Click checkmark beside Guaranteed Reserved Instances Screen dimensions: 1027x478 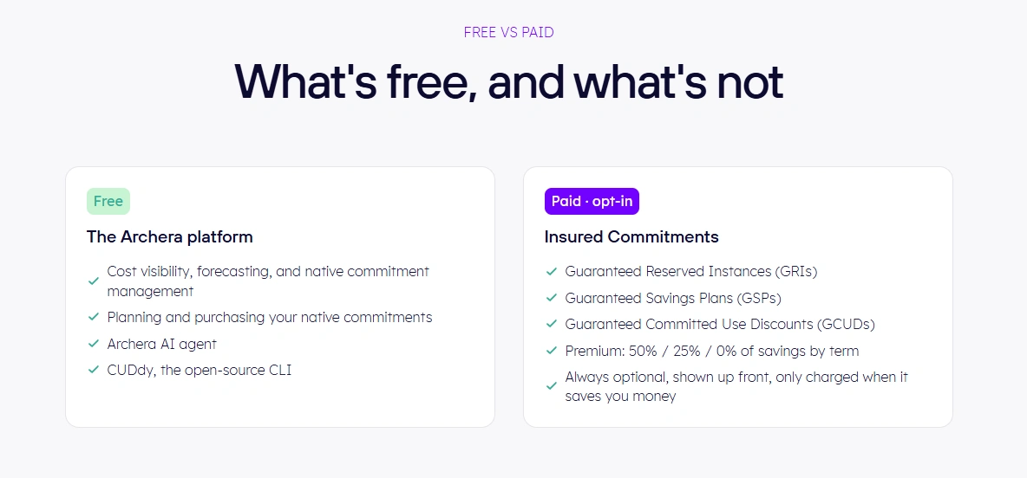tap(551, 271)
